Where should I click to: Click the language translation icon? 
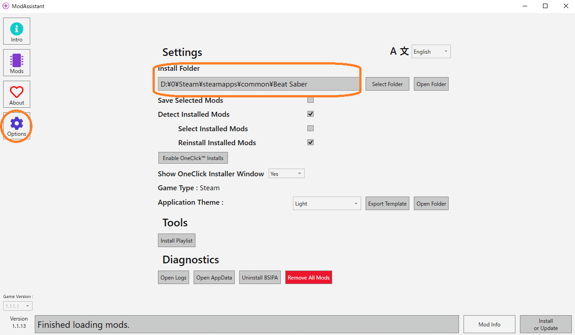(399, 51)
